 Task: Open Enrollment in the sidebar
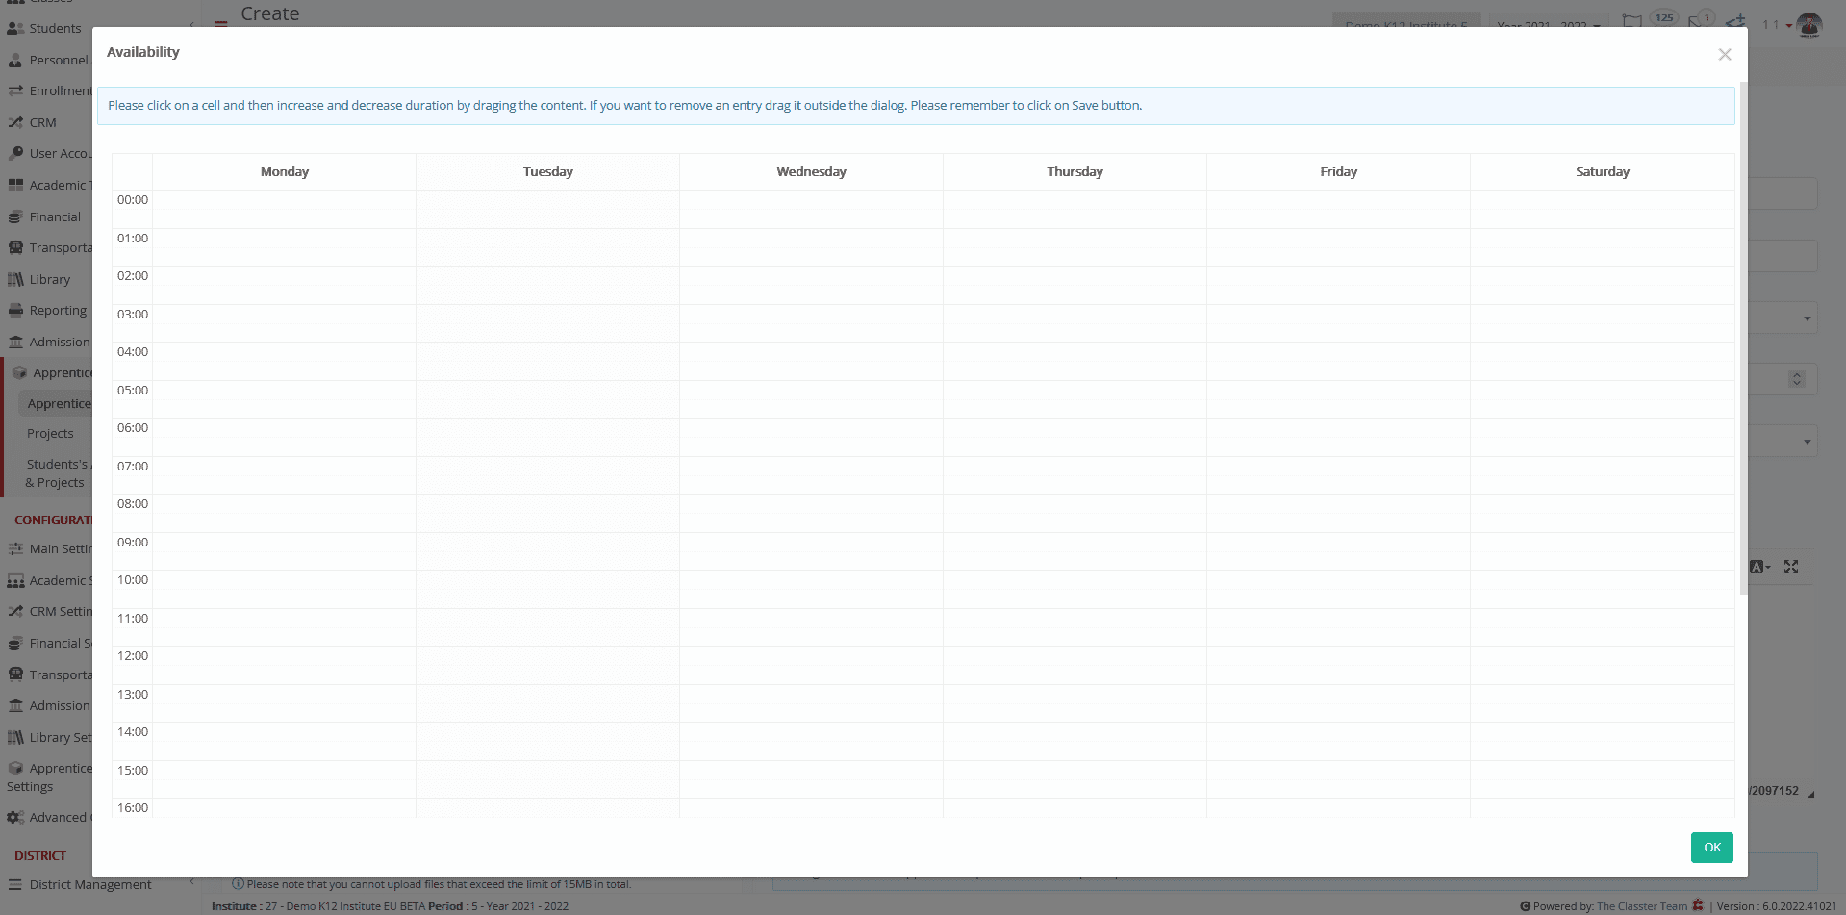[x=61, y=91]
